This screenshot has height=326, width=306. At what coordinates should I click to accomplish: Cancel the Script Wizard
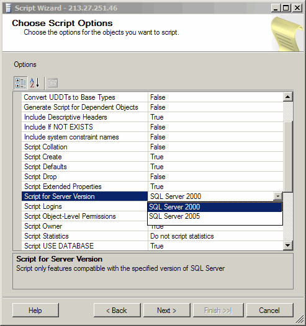[269, 311]
